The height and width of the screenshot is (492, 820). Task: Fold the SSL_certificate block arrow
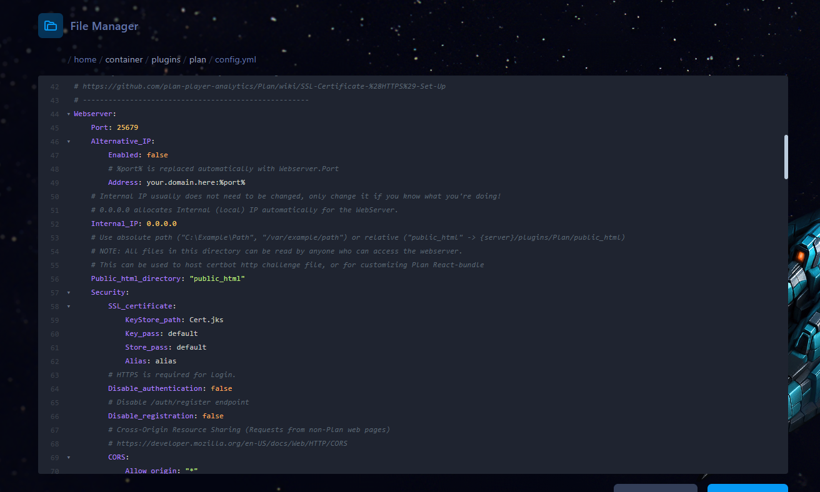[69, 307]
